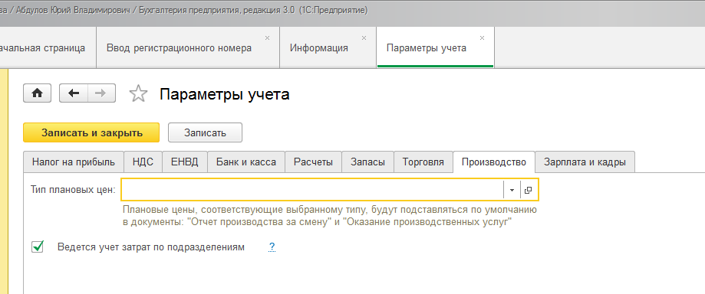The width and height of the screenshot is (705, 294).
Task: Close the Ввод регистрационного номера tab
Action: [267, 38]
